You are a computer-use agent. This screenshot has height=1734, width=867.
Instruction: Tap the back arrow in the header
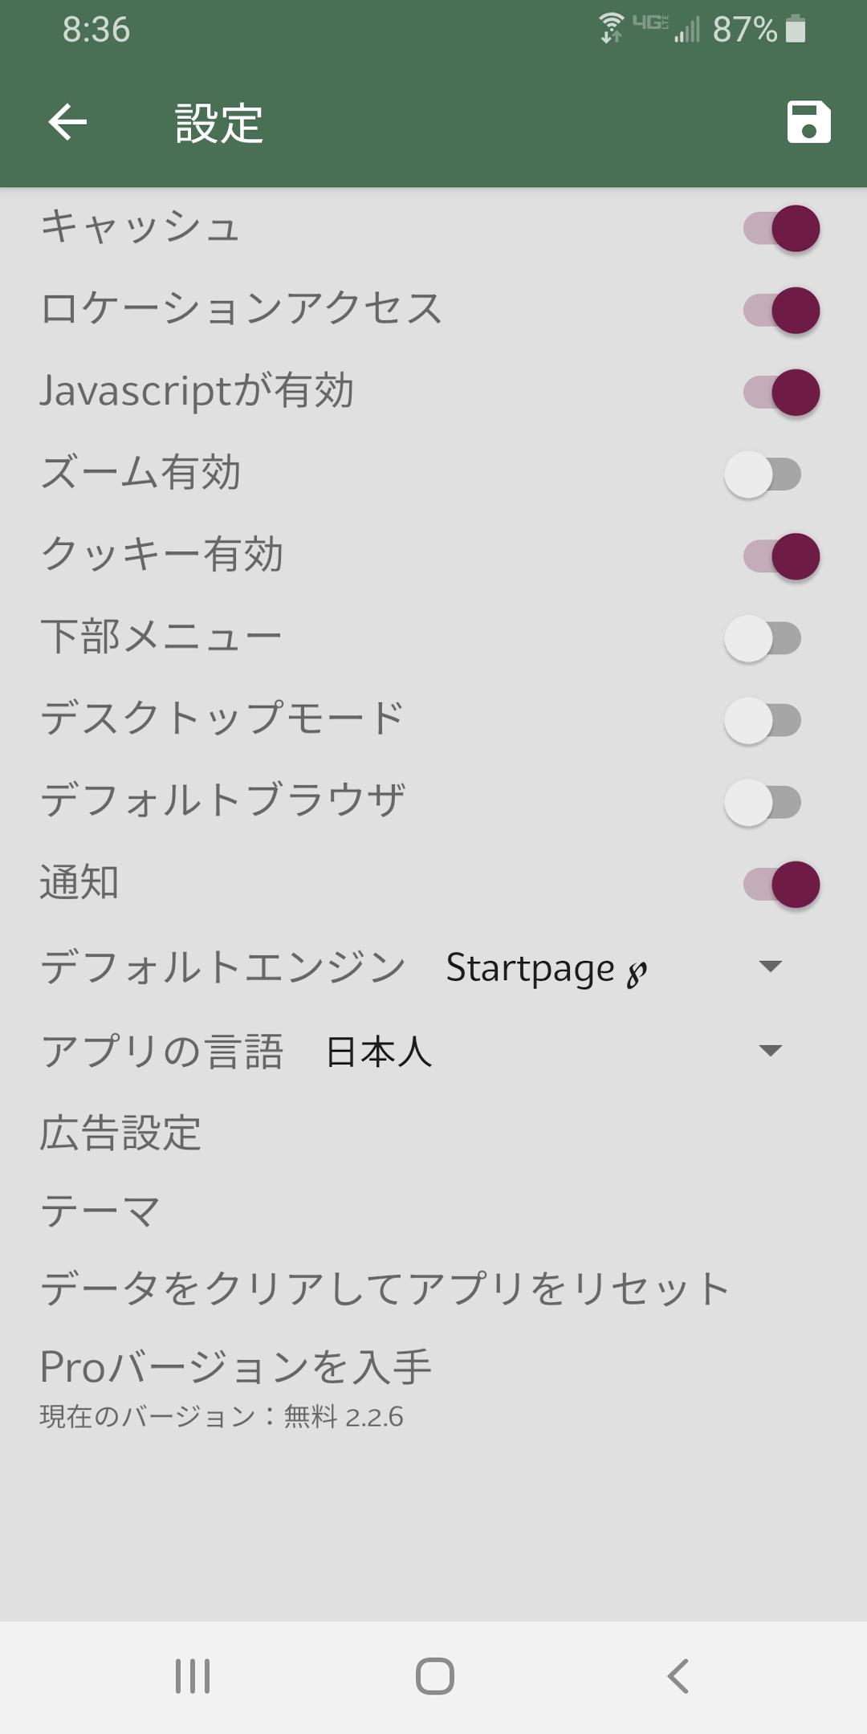67,123
